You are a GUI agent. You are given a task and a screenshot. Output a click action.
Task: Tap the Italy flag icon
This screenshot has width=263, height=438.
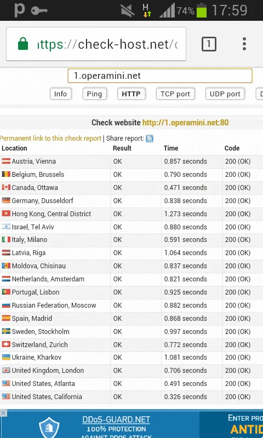click(6, 239)
